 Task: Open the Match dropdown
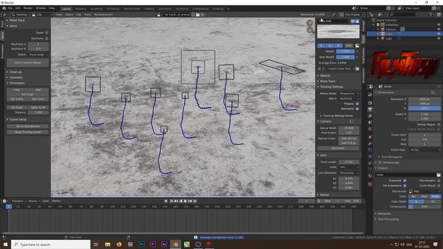(349, 98)
